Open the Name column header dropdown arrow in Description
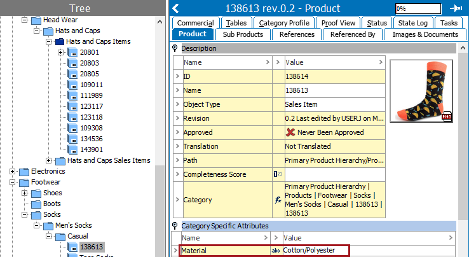This screenshot has height=257, width=469. click(x=267, y=62)
